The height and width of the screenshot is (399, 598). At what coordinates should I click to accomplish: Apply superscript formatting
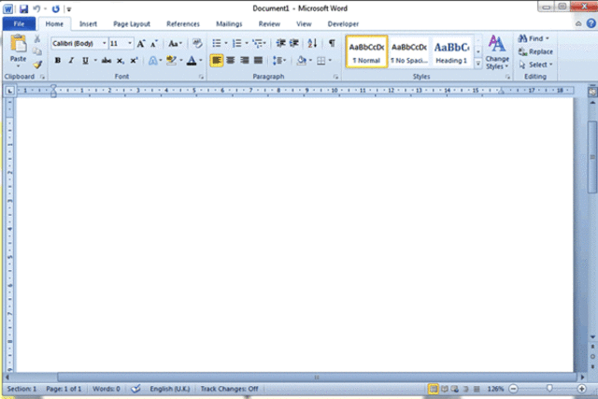pos(134,60)
